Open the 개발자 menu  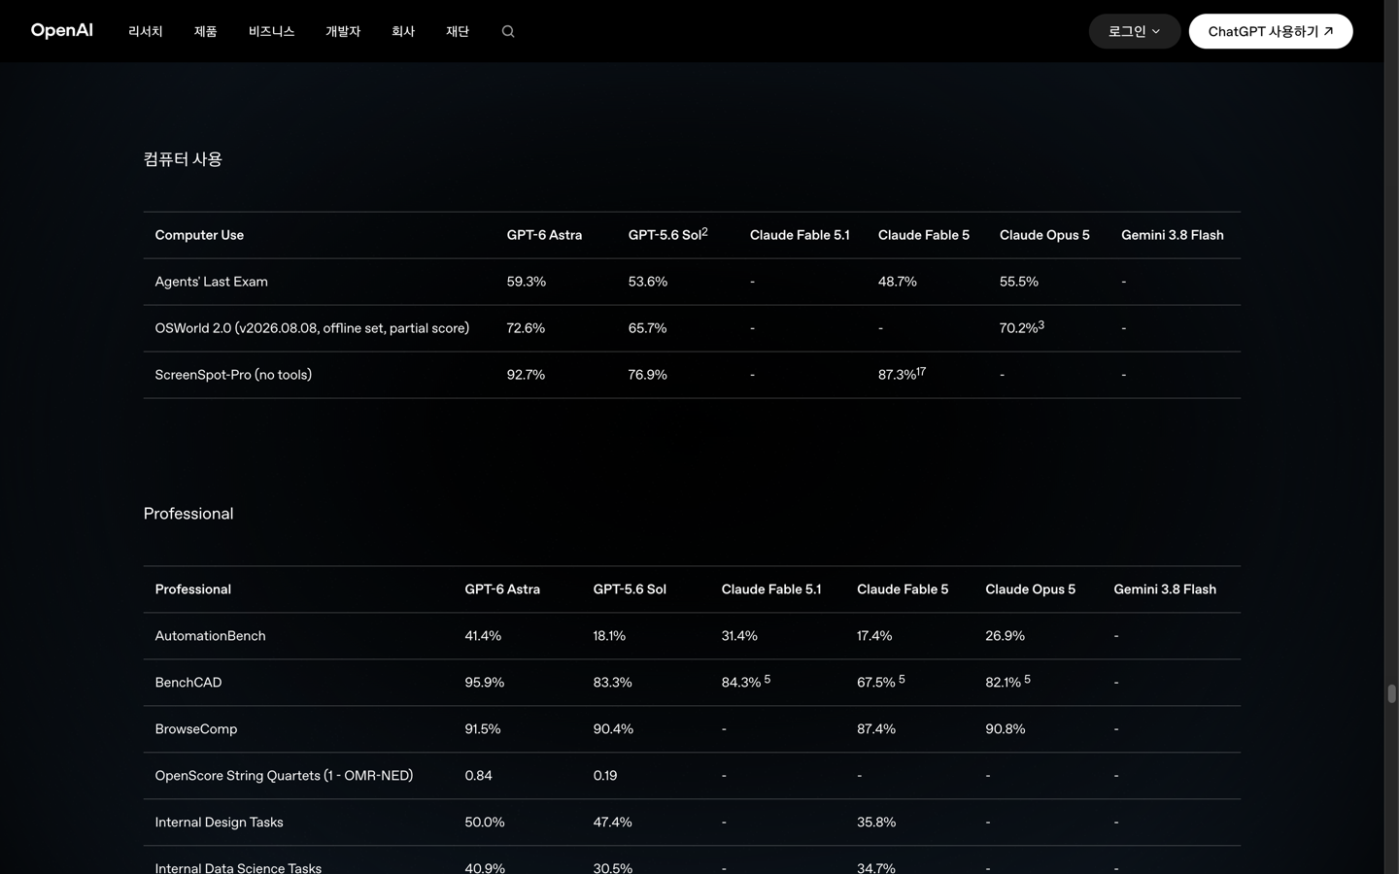click(343, 31)
